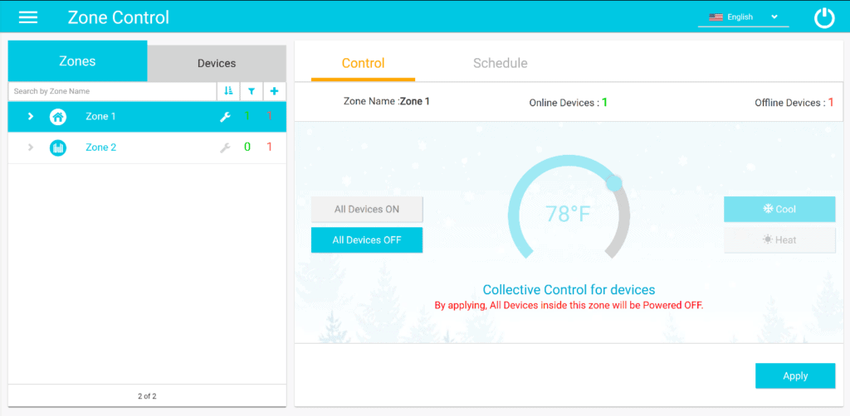Open the Schedule tab
Screen dimensions: 850x416
[x=500, y=63]
